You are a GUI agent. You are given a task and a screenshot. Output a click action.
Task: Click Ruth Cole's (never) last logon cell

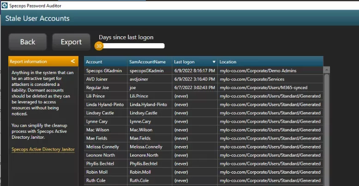(x=195, y=180)
